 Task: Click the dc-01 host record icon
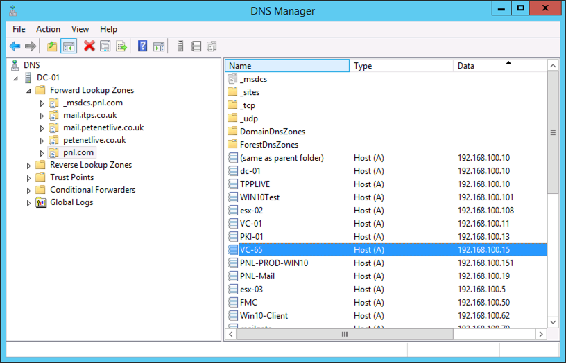pos(233,171)
